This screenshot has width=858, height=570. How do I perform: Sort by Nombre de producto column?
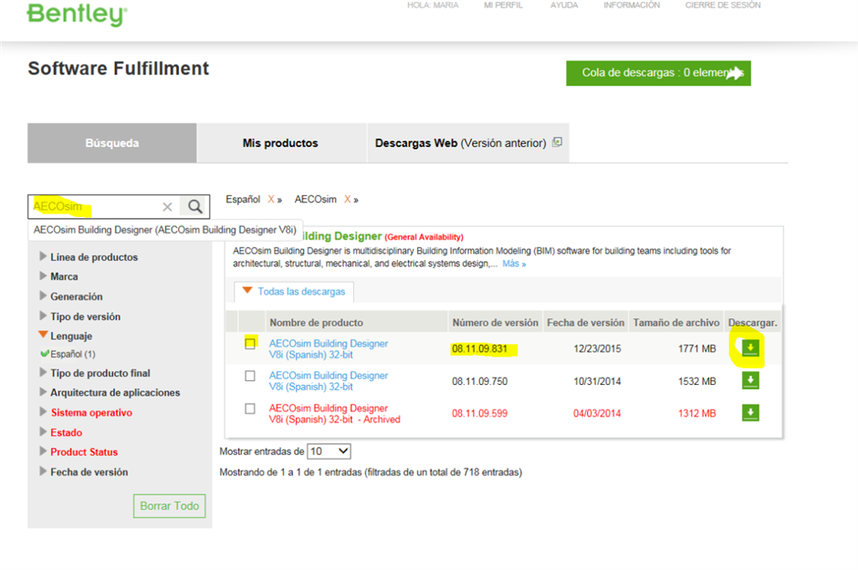click(317, 323)
